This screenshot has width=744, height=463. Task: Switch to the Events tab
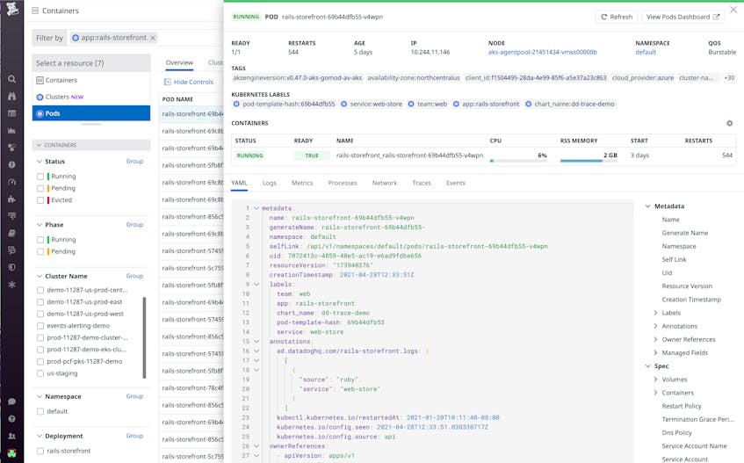point(456,183)
